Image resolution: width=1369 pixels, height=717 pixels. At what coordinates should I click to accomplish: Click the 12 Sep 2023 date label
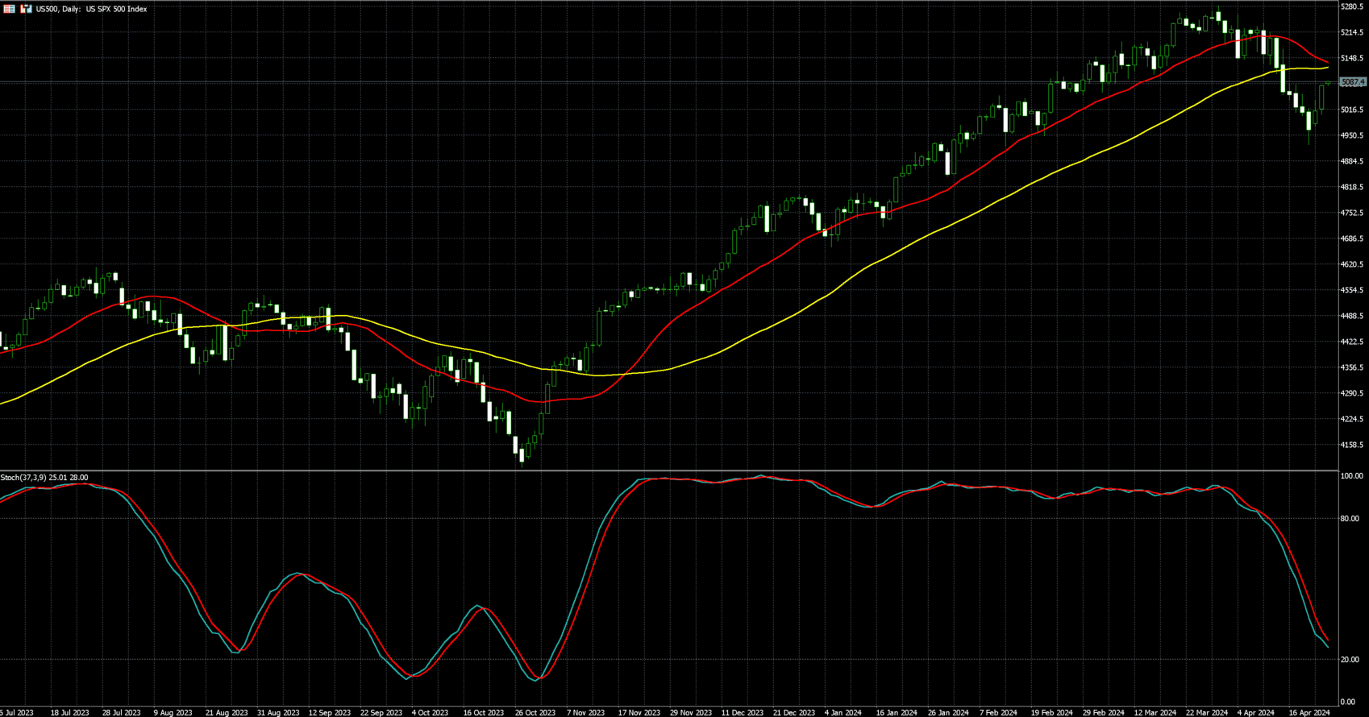(x=329, y=712)
